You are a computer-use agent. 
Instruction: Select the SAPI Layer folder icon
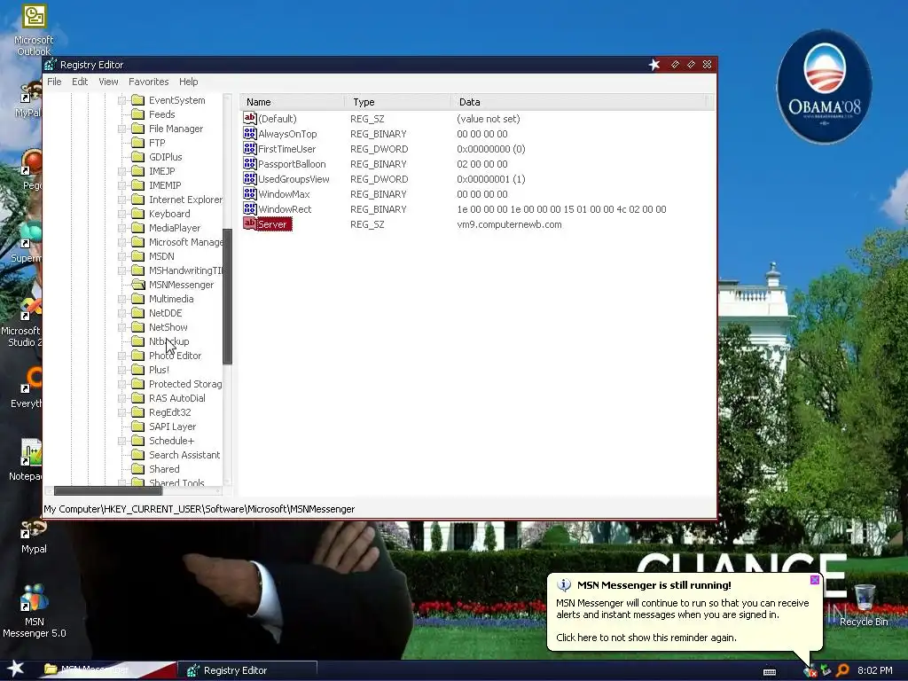(137, 427)
